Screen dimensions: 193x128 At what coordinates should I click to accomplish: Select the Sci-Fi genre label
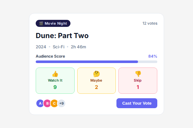pos(59,47)
